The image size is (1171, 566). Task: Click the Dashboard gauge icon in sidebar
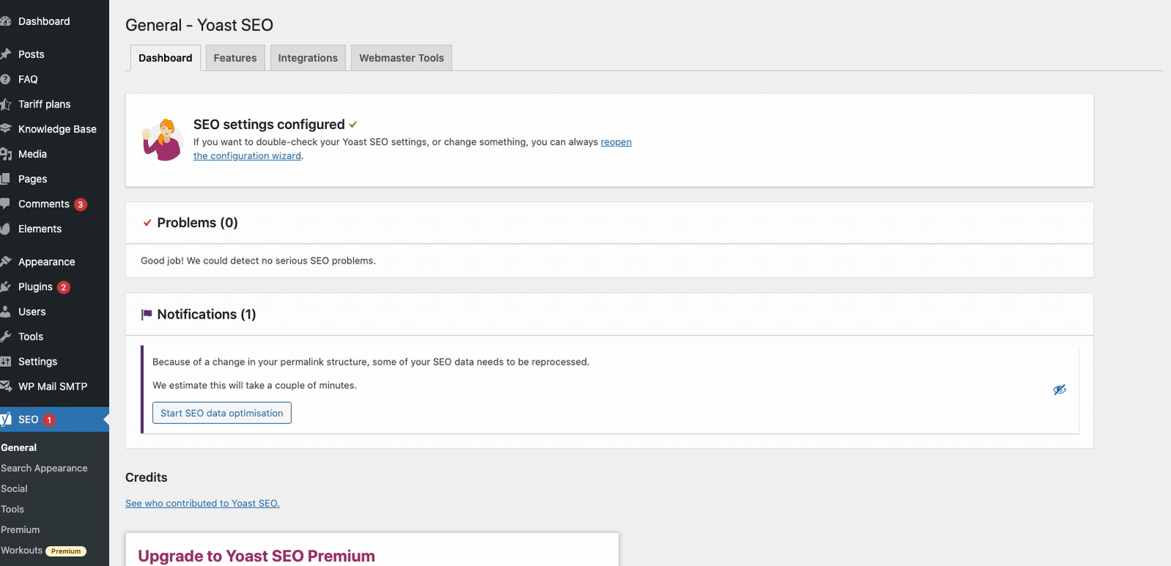tap(5, 21)
